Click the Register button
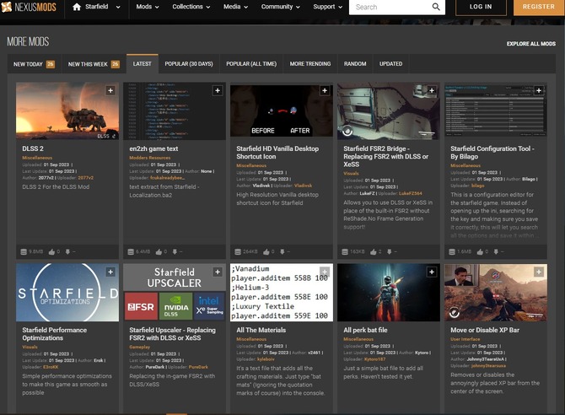This screenshot has height=415, width=565. point(539,7)
